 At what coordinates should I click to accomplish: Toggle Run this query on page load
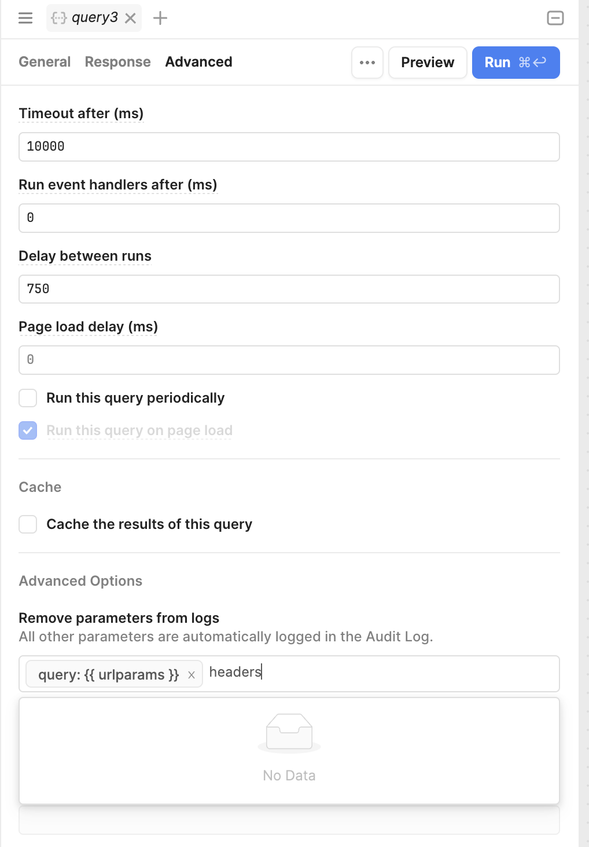click(x=28, y=430)
